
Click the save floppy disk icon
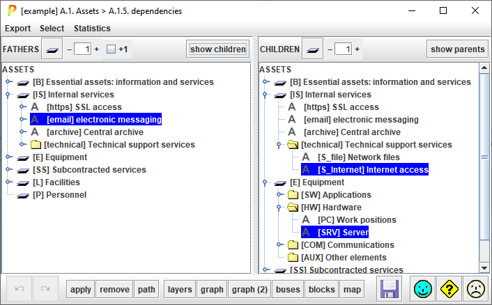[390, 289]
